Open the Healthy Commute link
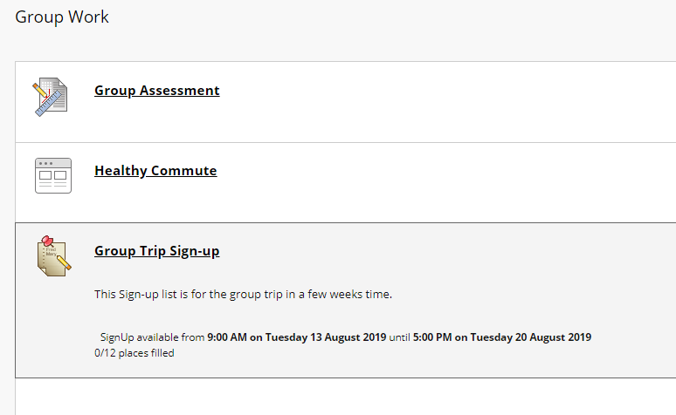The height and width of the screenshot is (415, 676). pyautogui.click(x=155, y=171)
